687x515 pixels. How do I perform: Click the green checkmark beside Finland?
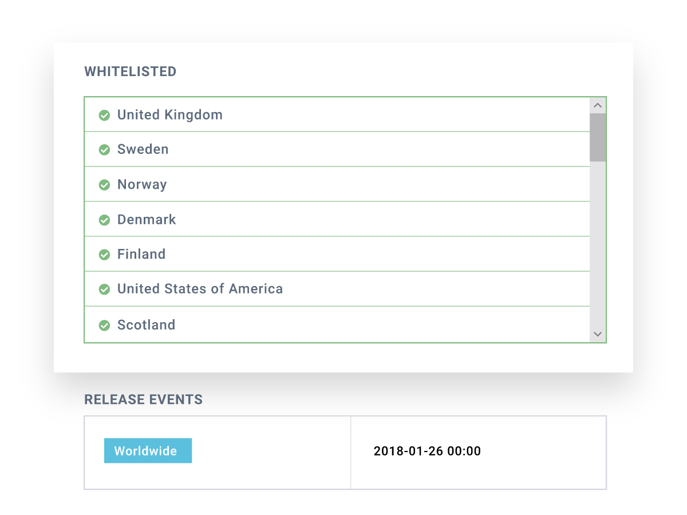[104, 255]
